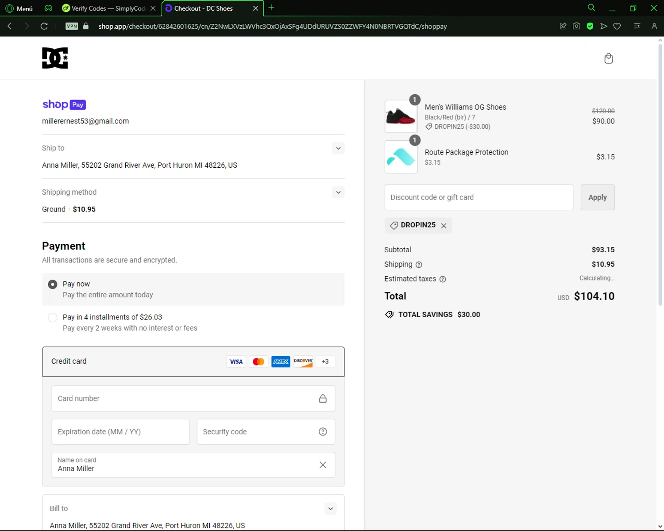Screen dimensions: 664x531
Task: Focus the Security code field
Action: tap(266, 432)
